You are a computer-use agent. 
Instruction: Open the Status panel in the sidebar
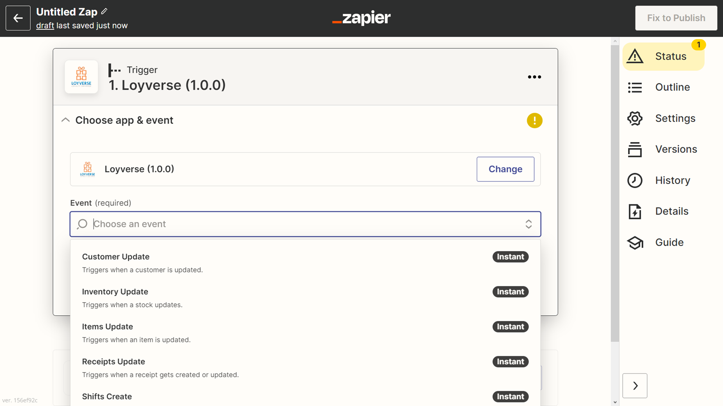670,56
